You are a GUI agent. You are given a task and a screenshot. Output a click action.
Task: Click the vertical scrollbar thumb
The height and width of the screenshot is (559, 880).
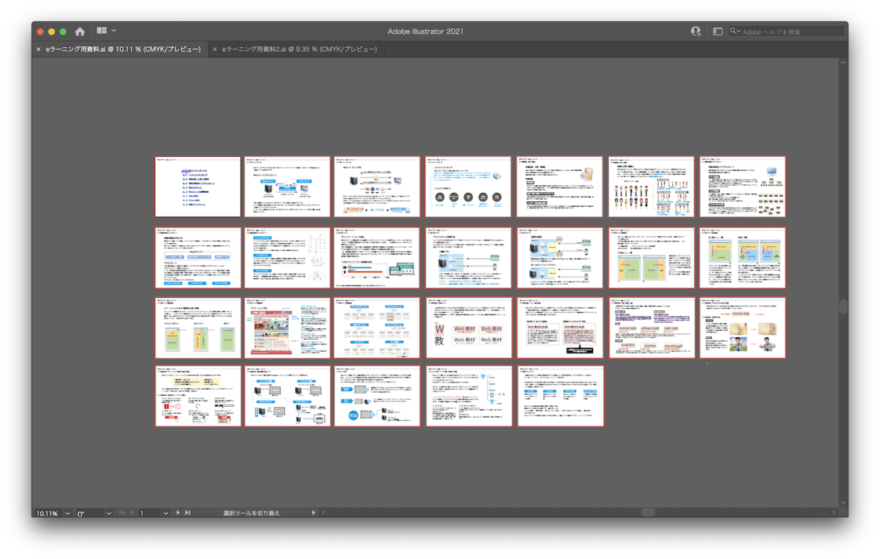843,307
